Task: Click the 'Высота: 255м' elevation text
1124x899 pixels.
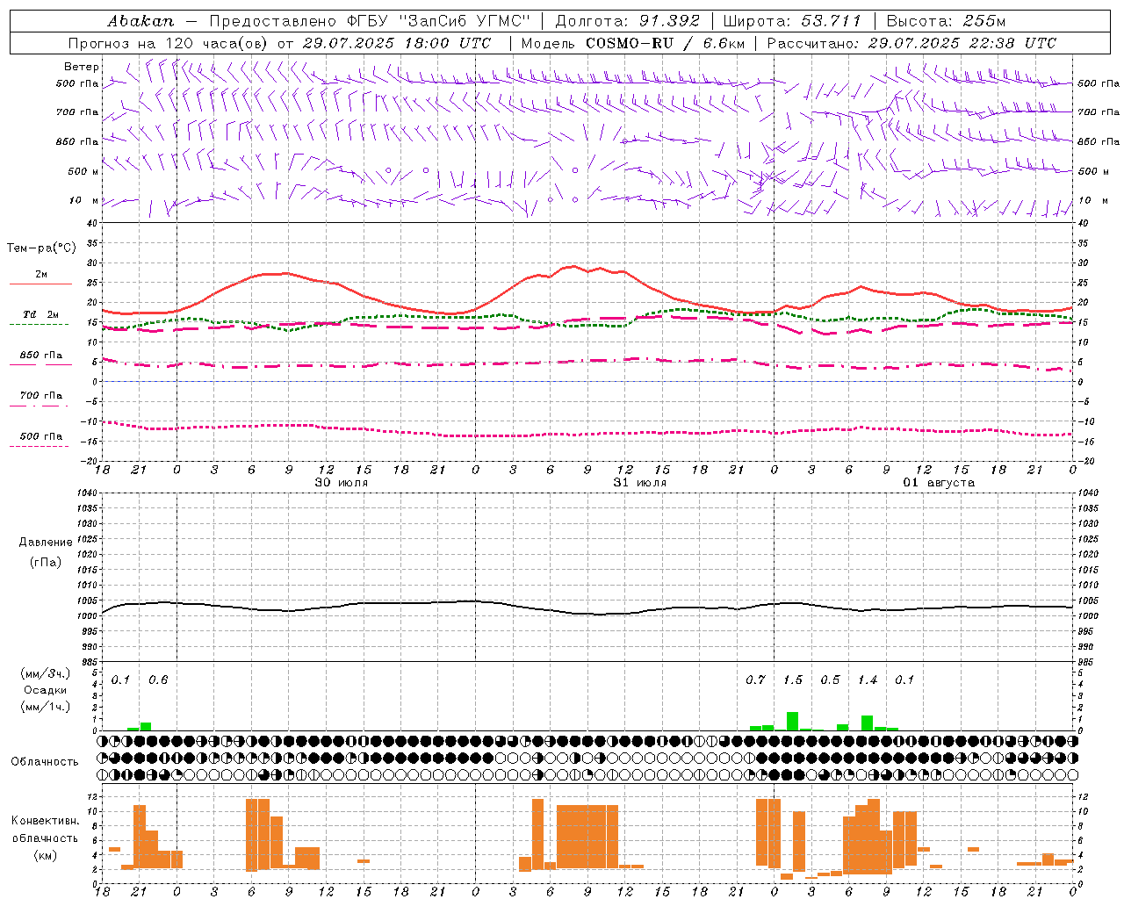Action: coord(946,21)
